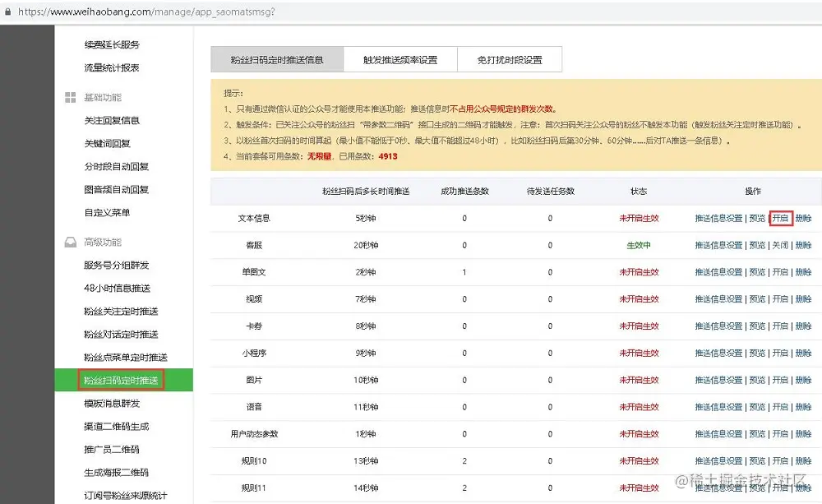Viewport: 822px width, 504px height.
Task: Preview the 单图文 push via 预览
Action: tap(756, 272)
